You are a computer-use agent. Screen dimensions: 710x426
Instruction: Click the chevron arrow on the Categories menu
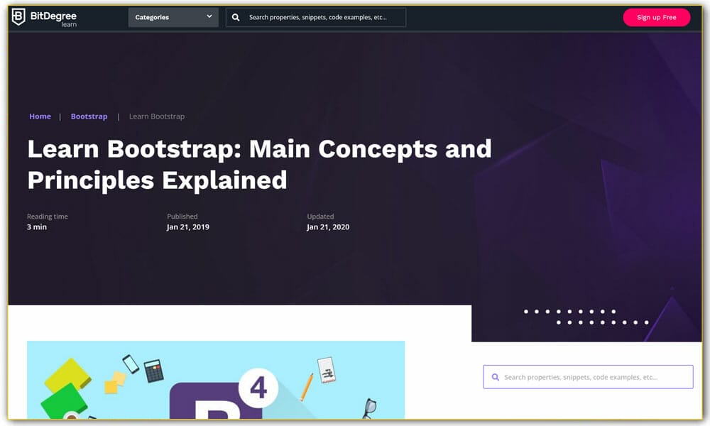(x=209, y=16)
